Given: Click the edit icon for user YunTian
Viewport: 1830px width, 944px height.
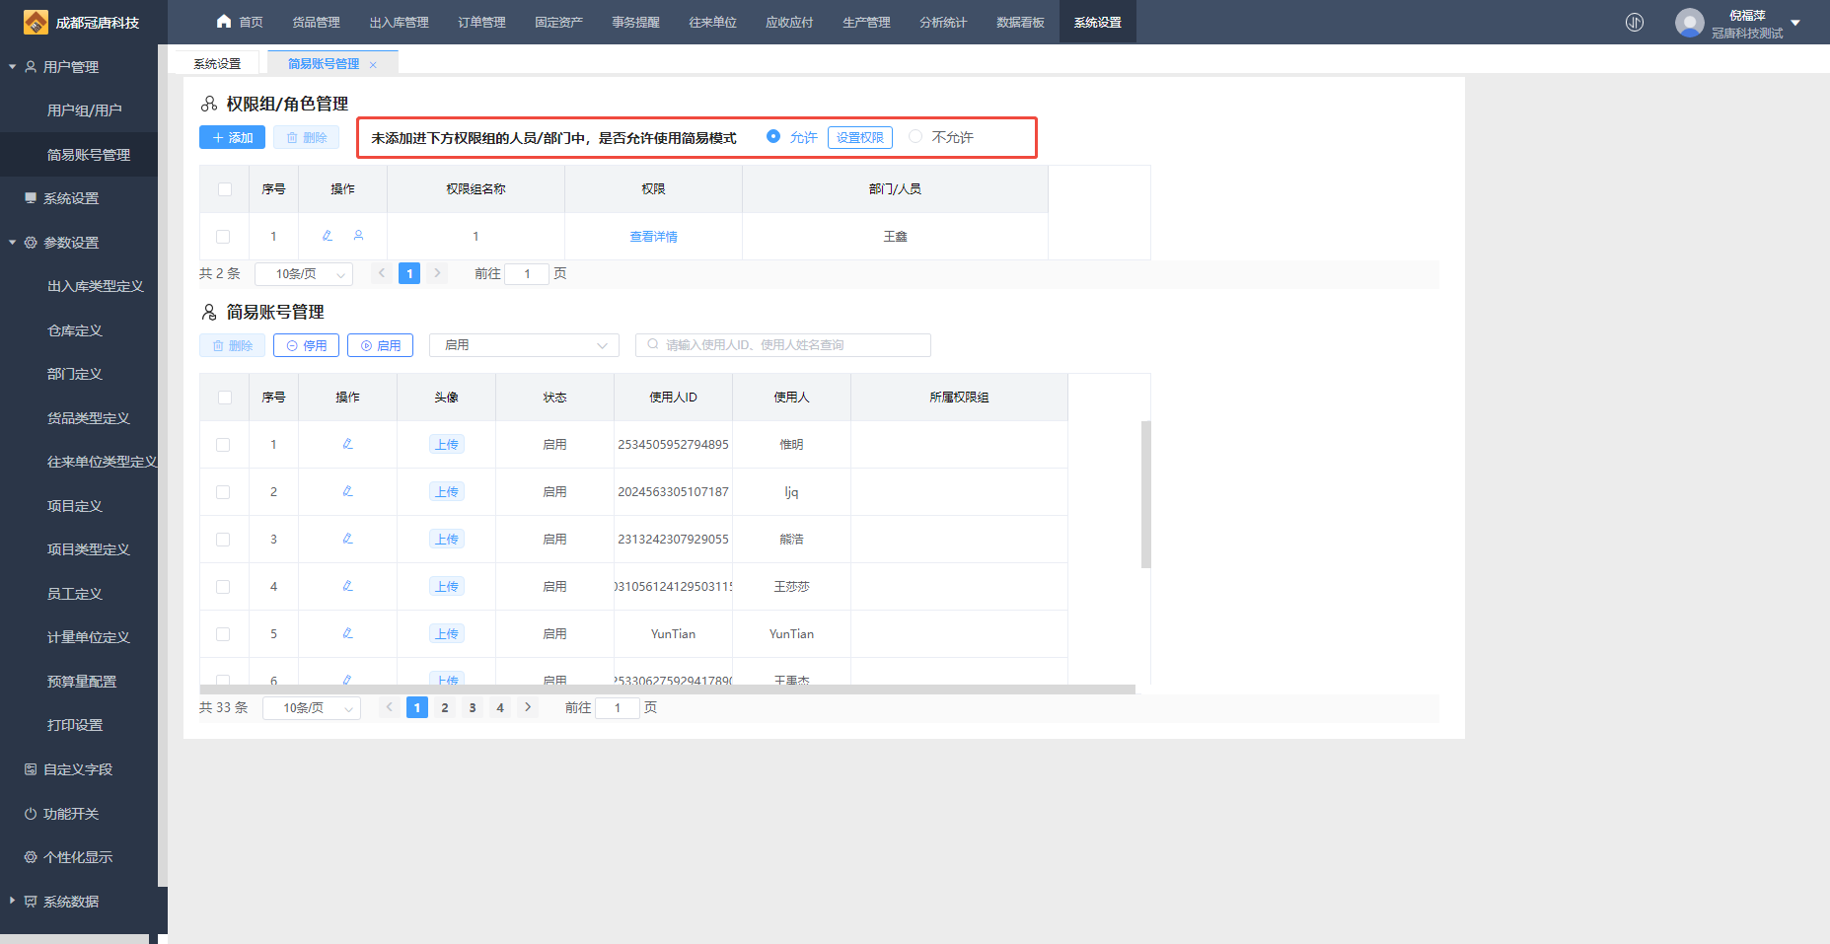Looking at the screenshot, I should [347, 633].
